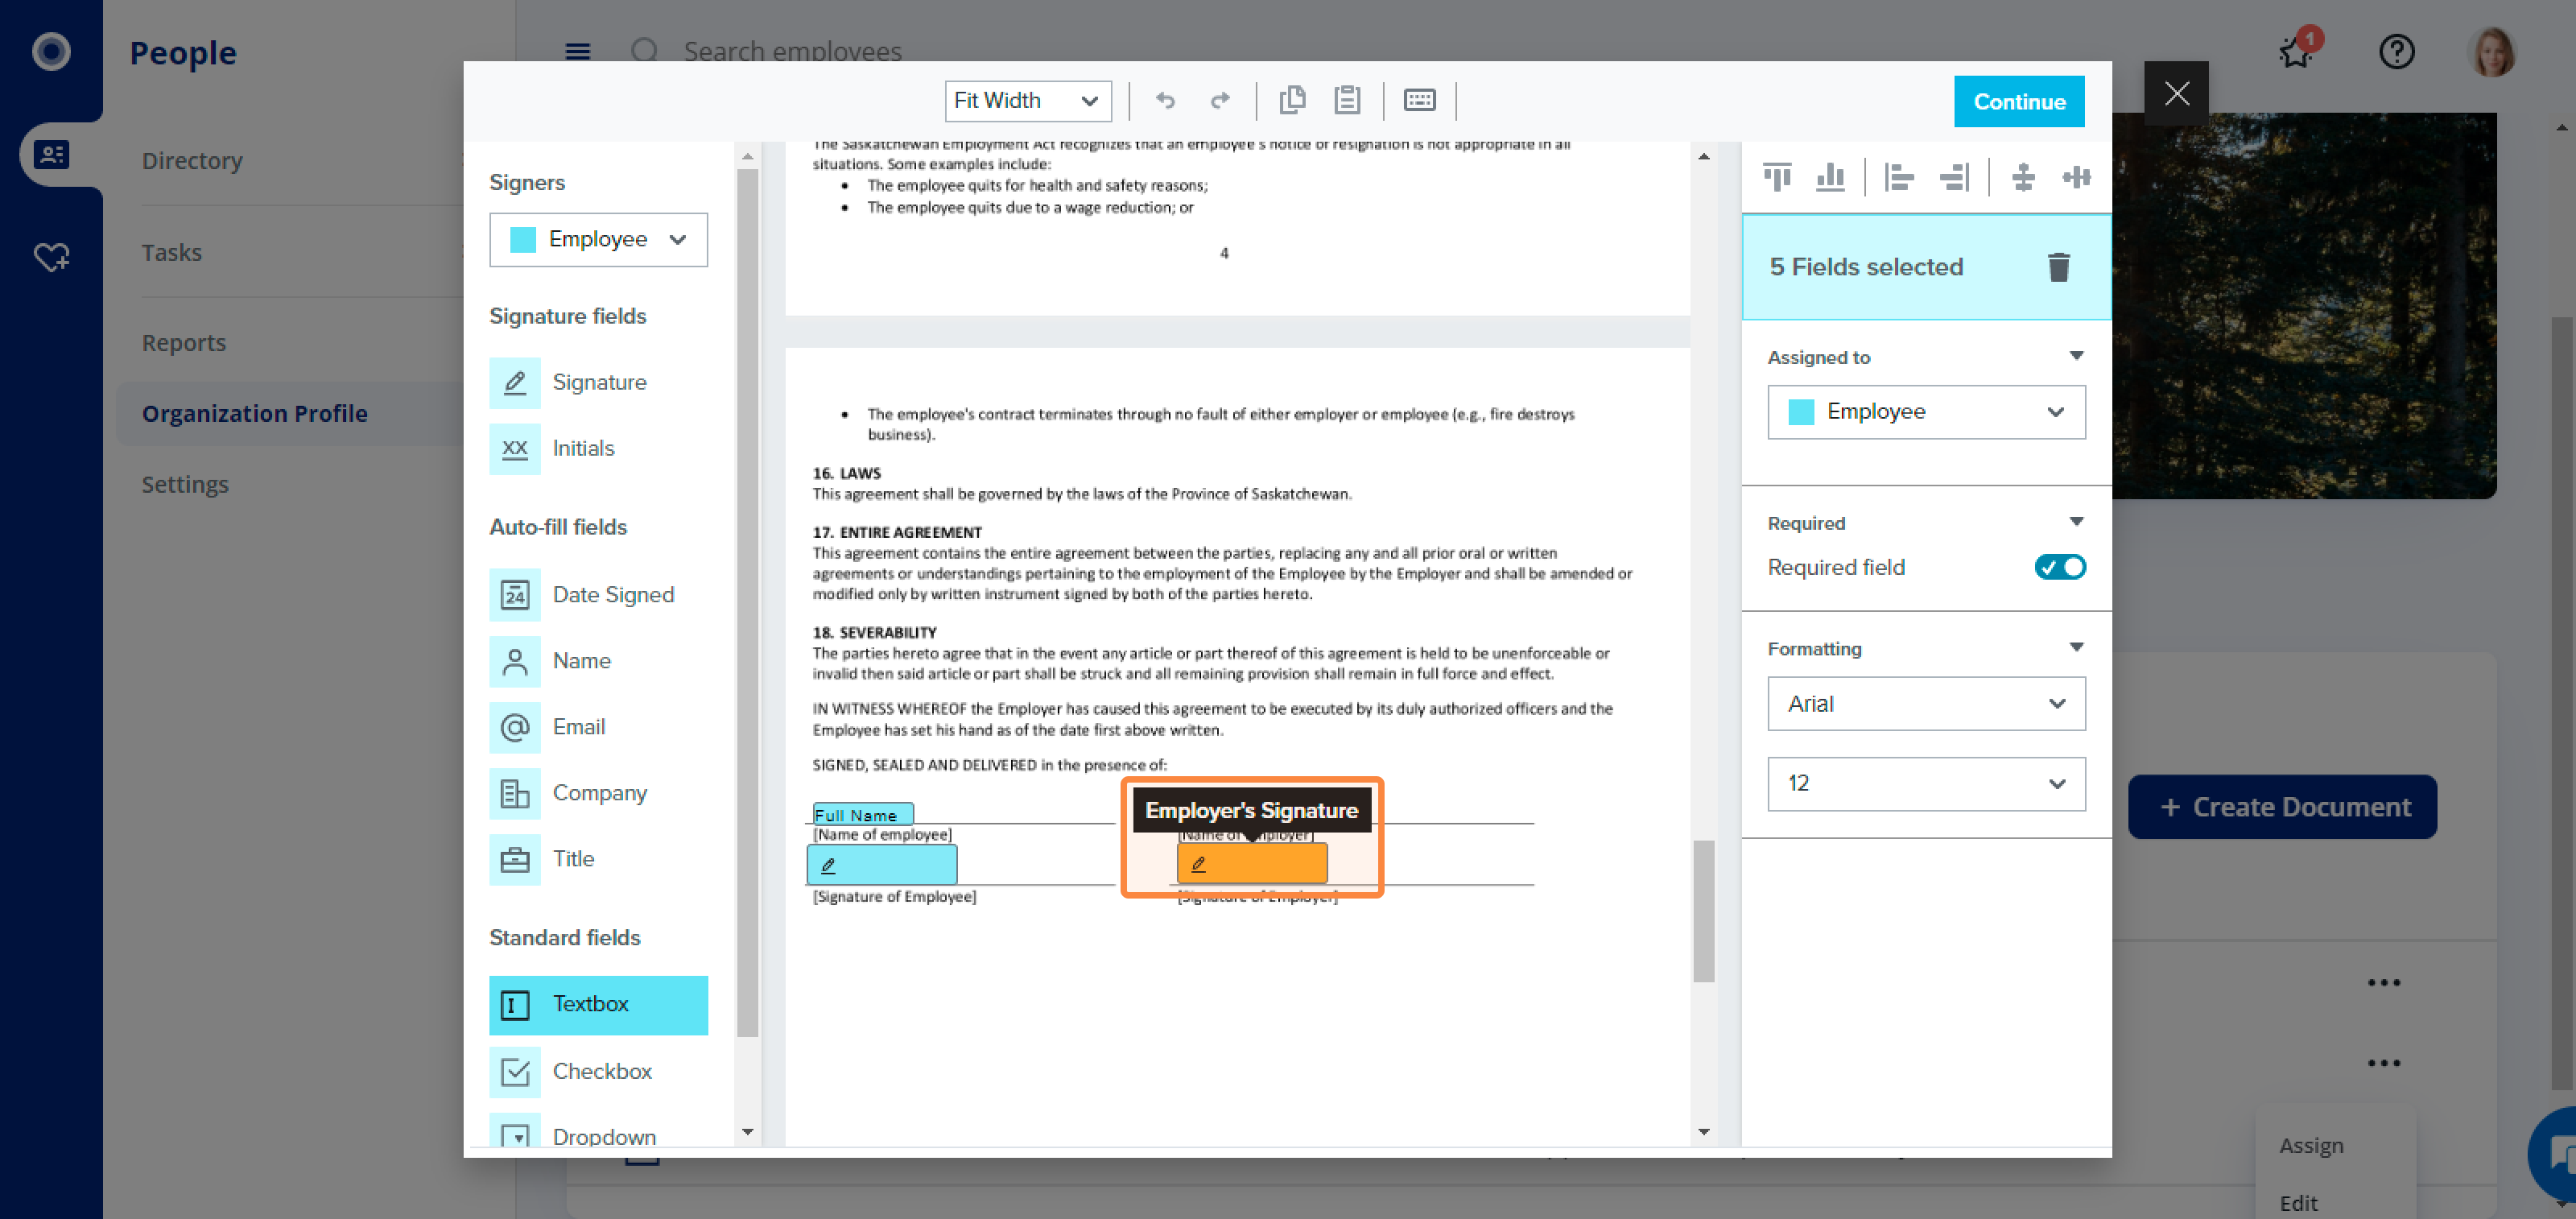Open the font size 12 dropdown
Viewport: 2576px width, 1219px height.
[1925, 784]
